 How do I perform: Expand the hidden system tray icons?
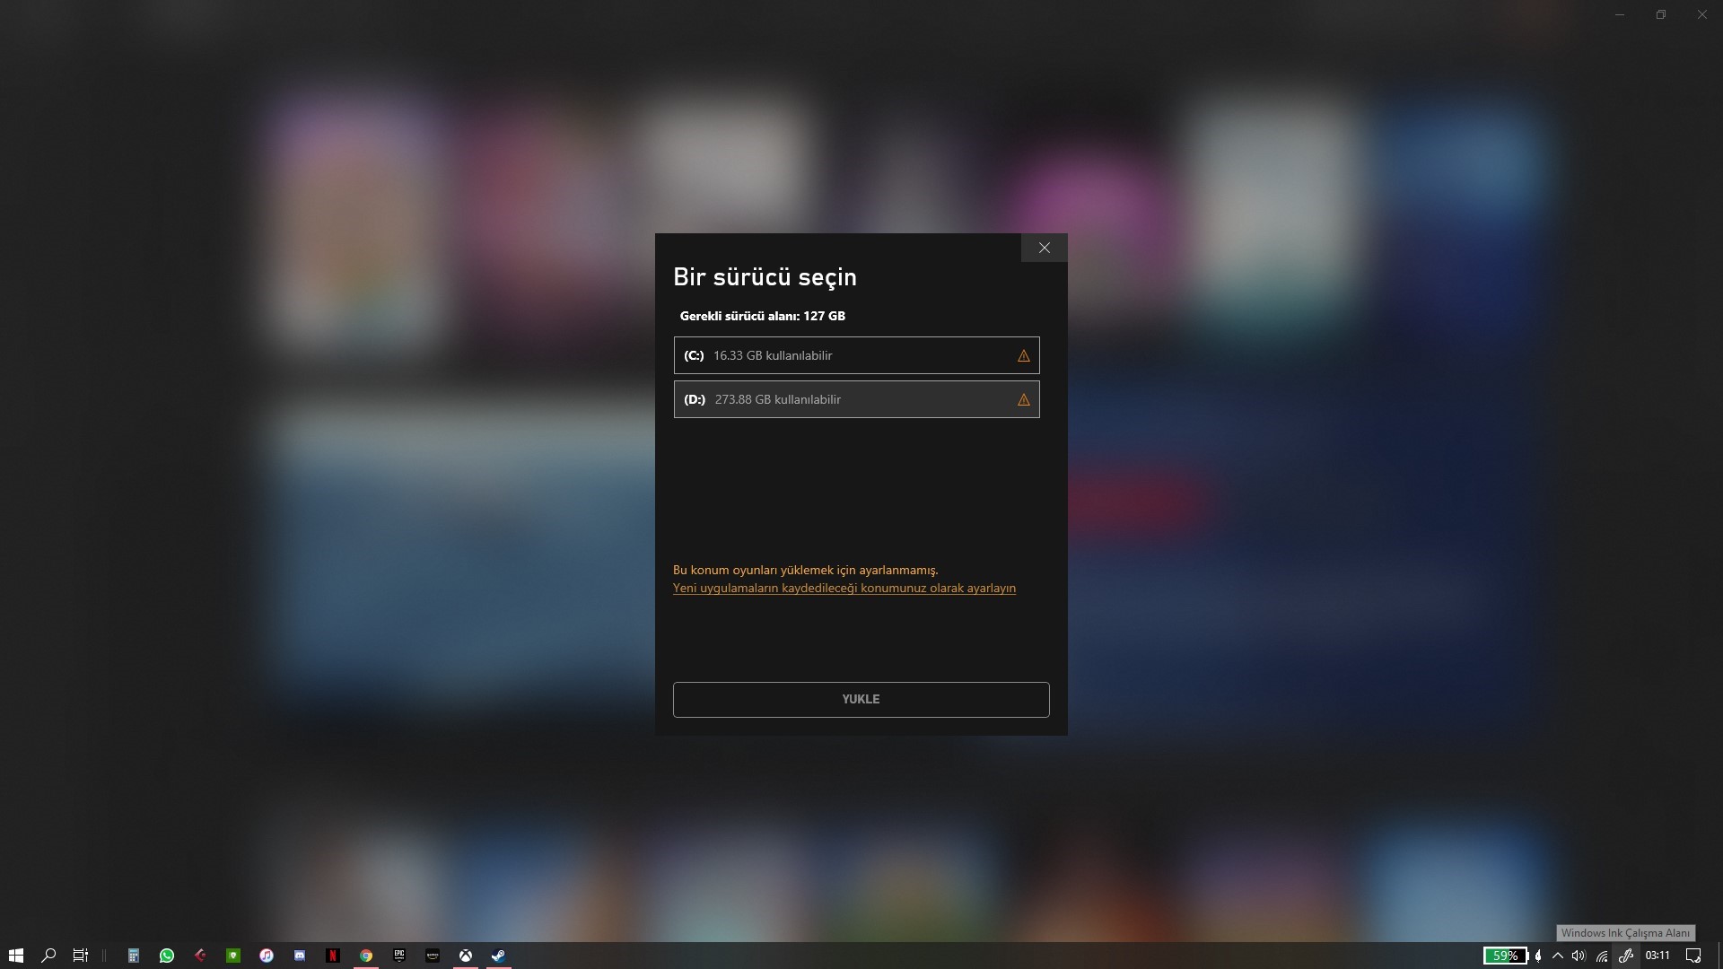(x=1558, y=956)
